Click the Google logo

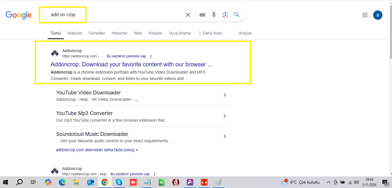click(19, 15)
